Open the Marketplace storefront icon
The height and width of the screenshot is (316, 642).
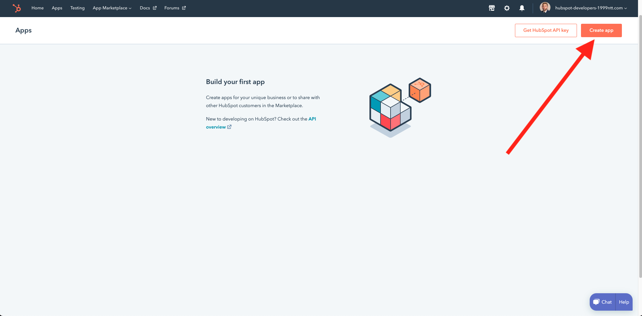pyautogui.click(x=492, y=8)
